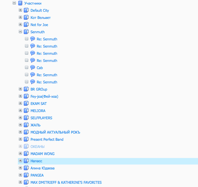Viewport: 198px width, 187px height.
Task: Open the MADAM WONG thread
Action: tap(42, 154)
